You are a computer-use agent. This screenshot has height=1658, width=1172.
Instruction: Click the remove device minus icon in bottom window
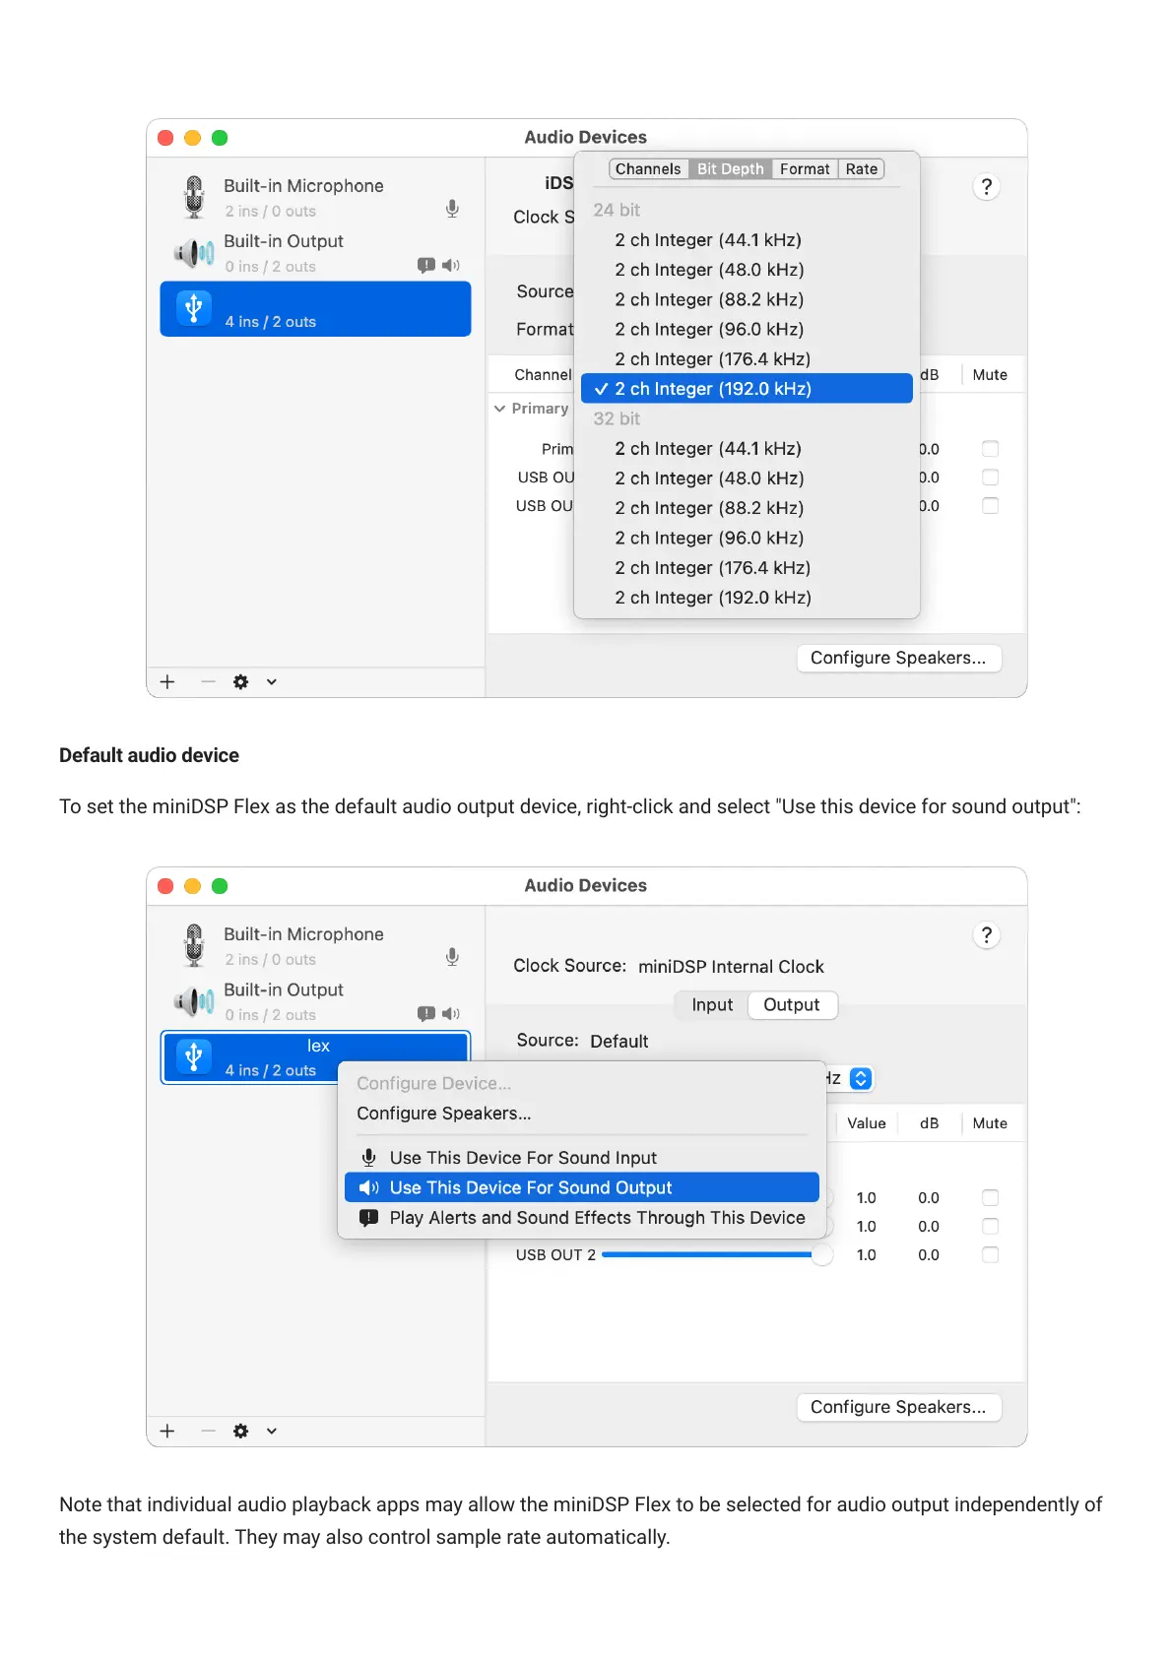point(208,1431)
